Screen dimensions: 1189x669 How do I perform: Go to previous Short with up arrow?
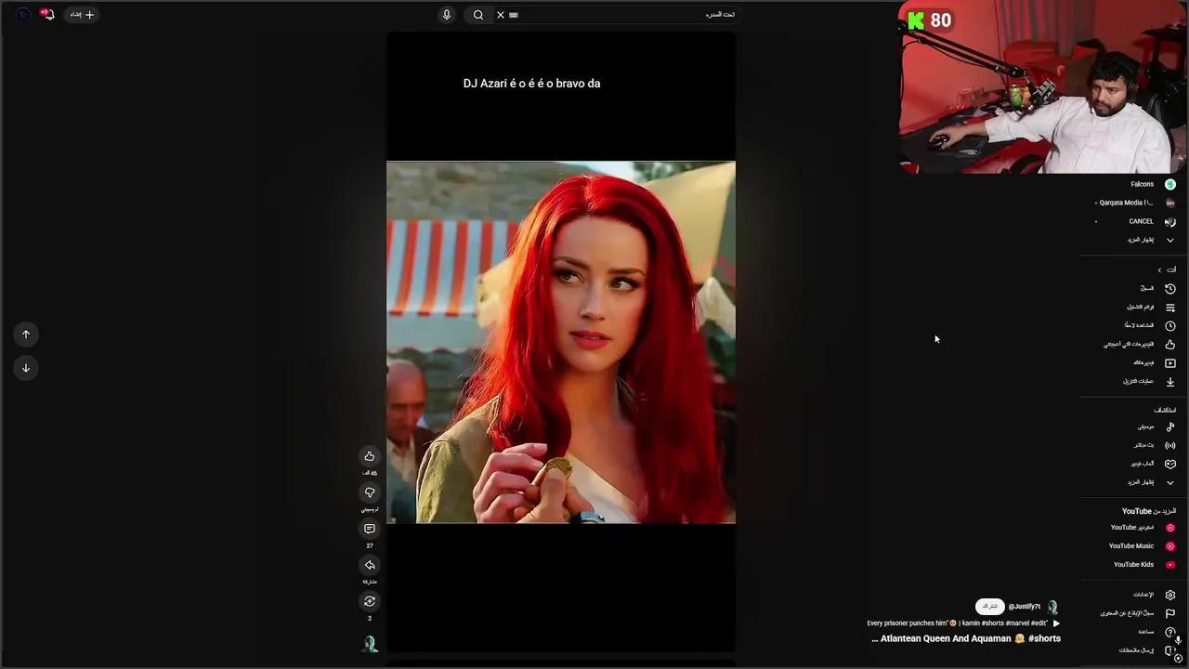point(26,334)
